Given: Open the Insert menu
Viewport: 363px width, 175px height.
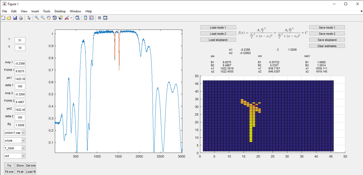Looking at the screenshot, I should coord(35,11).
